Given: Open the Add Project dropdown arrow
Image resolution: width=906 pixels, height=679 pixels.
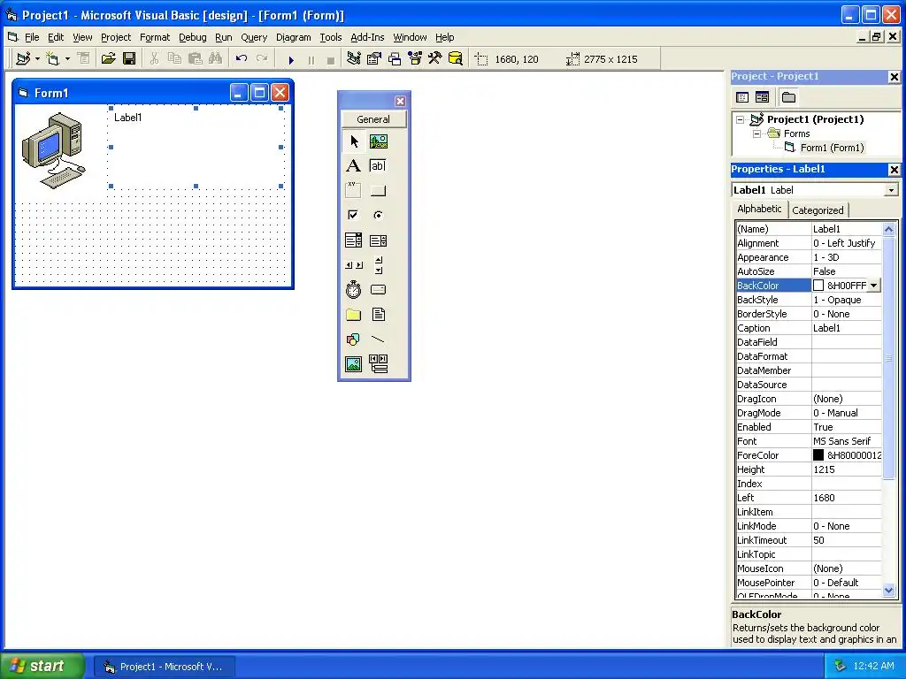Looking at the screenshot, I should click(x=37, y=59).
